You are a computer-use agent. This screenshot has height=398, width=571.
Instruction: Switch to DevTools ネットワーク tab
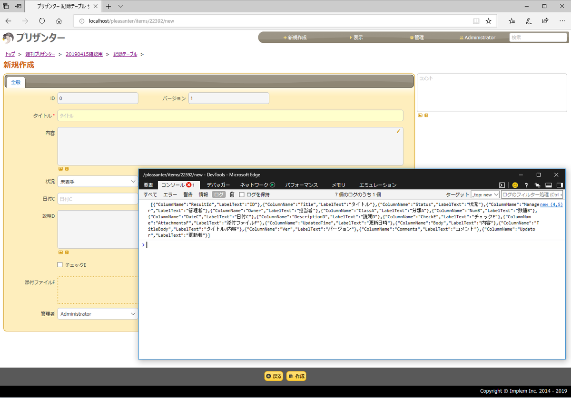pos(257,185)
